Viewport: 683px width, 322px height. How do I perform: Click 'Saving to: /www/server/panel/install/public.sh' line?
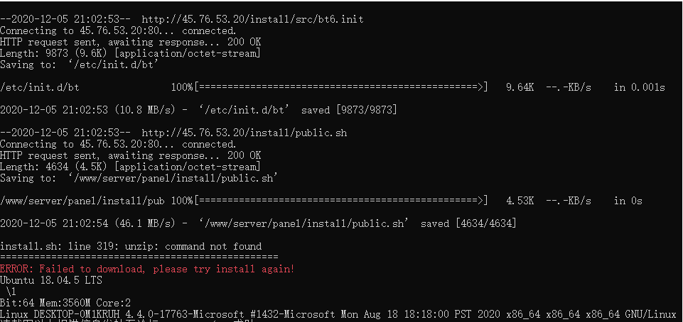pos(139,178)
